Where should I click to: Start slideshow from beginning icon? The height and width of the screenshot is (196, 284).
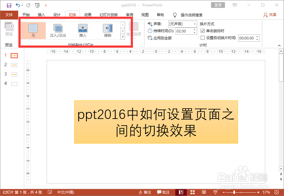coord(37,5)
